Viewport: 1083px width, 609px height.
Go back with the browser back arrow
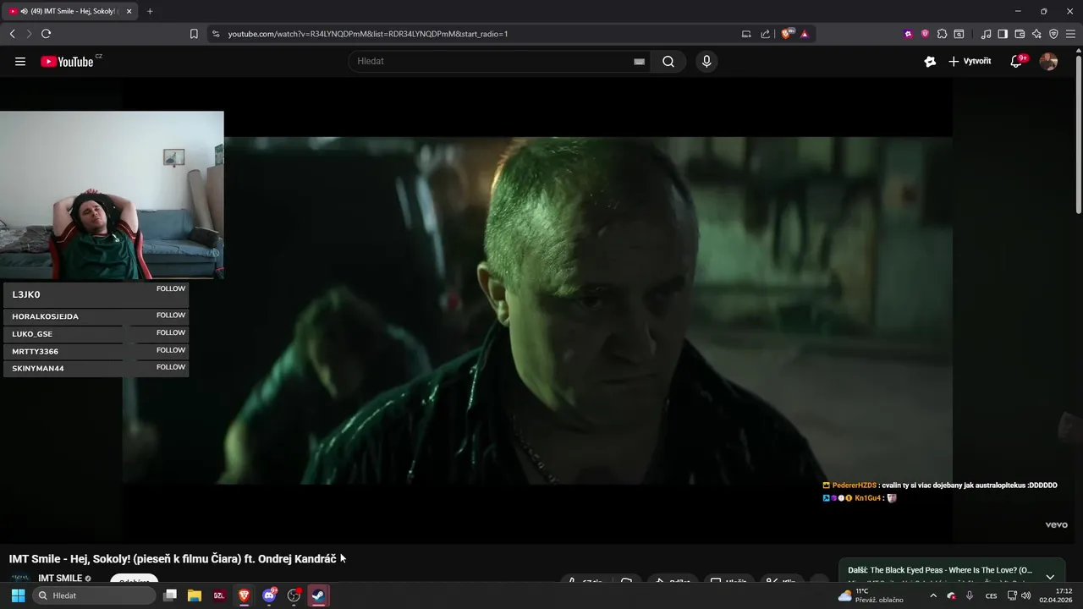[x=12, y=34]
